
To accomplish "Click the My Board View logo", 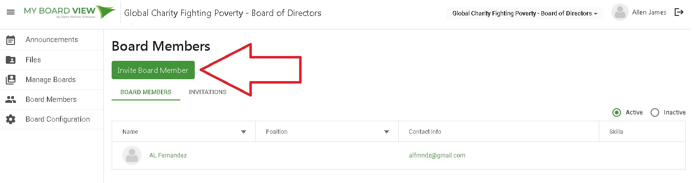I will [70, 12].
